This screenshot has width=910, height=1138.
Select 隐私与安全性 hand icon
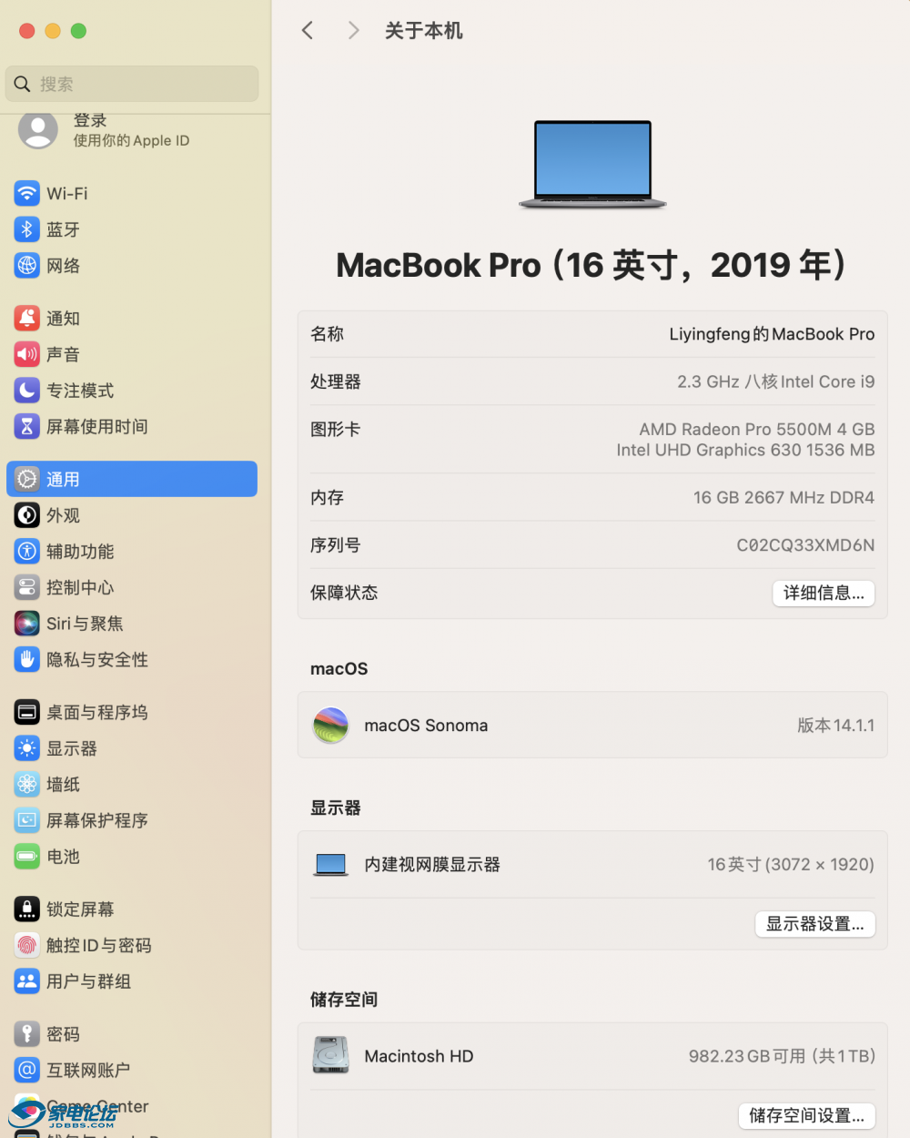tap(27, 659)
